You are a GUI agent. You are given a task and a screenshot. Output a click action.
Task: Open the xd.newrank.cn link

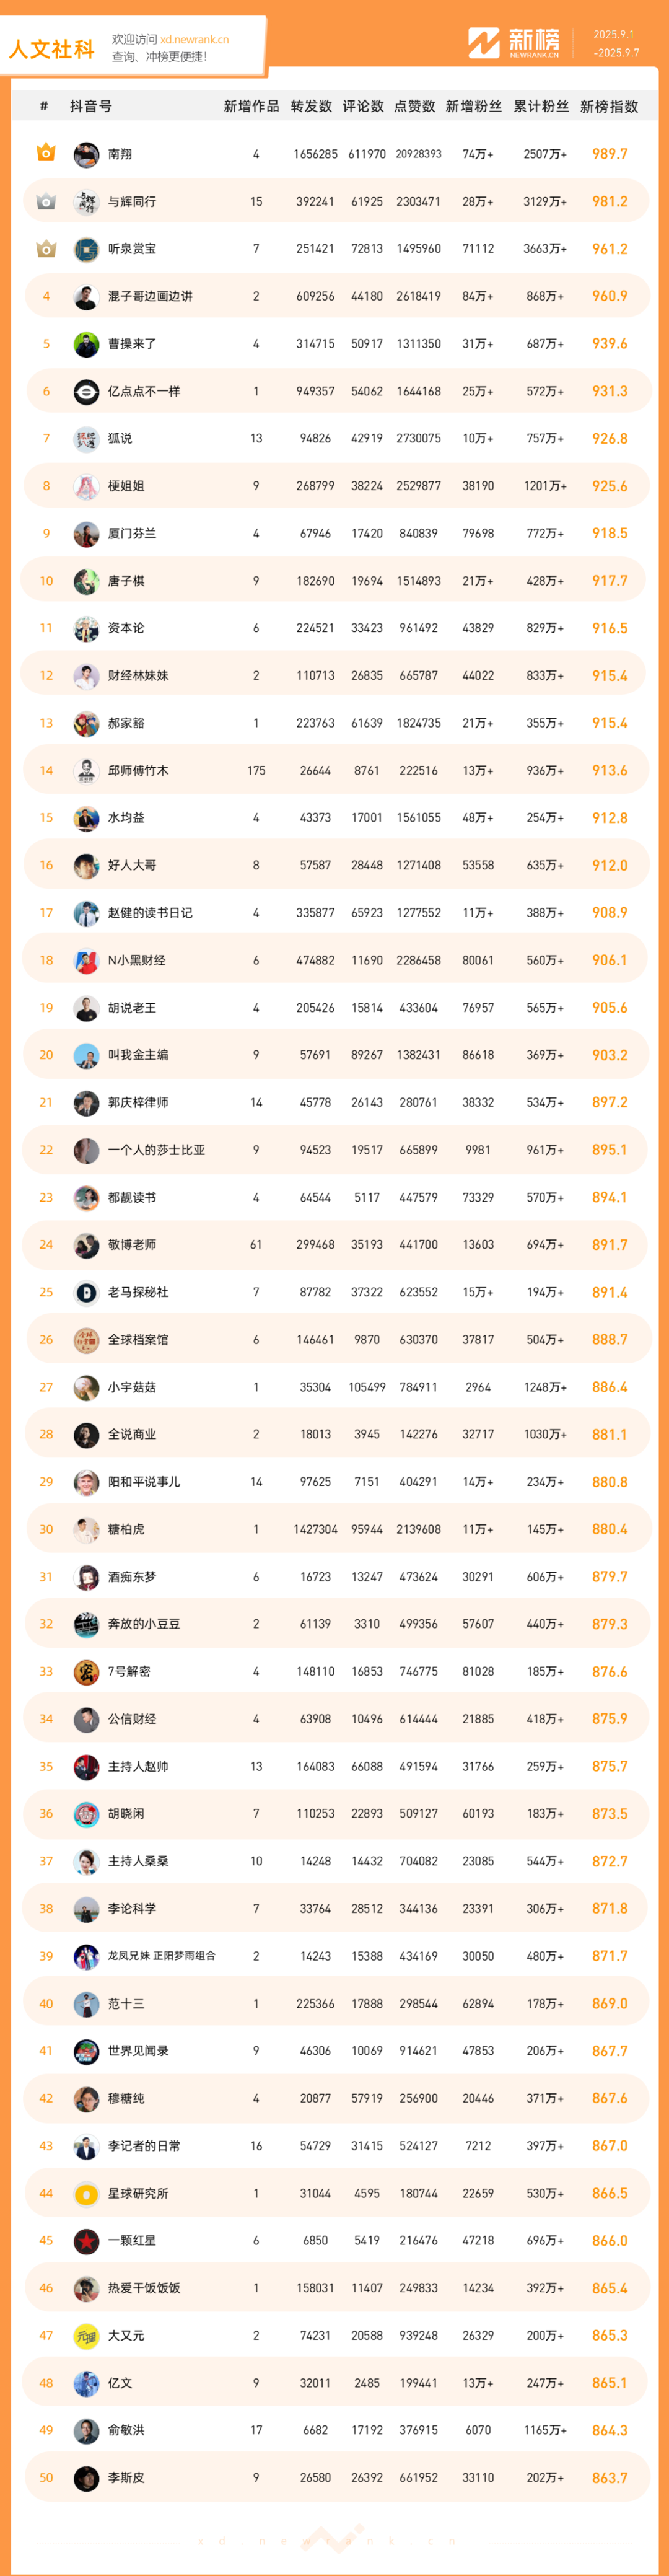tap(195, 40)
